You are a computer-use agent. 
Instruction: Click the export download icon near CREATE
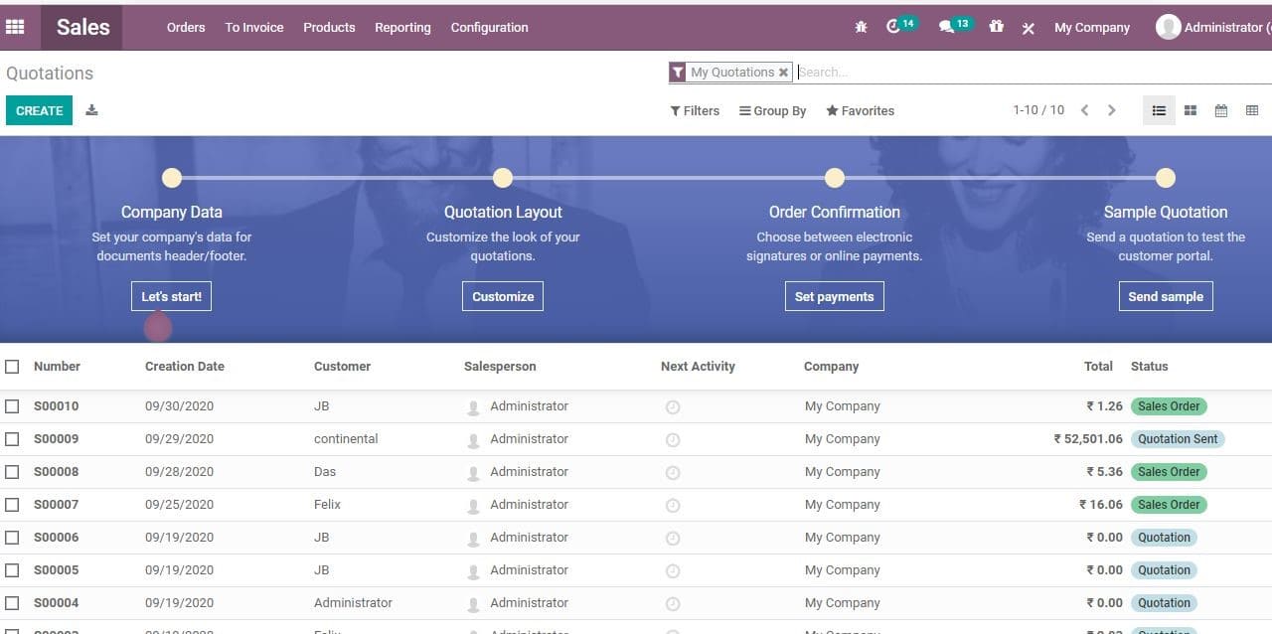point(91,110)
